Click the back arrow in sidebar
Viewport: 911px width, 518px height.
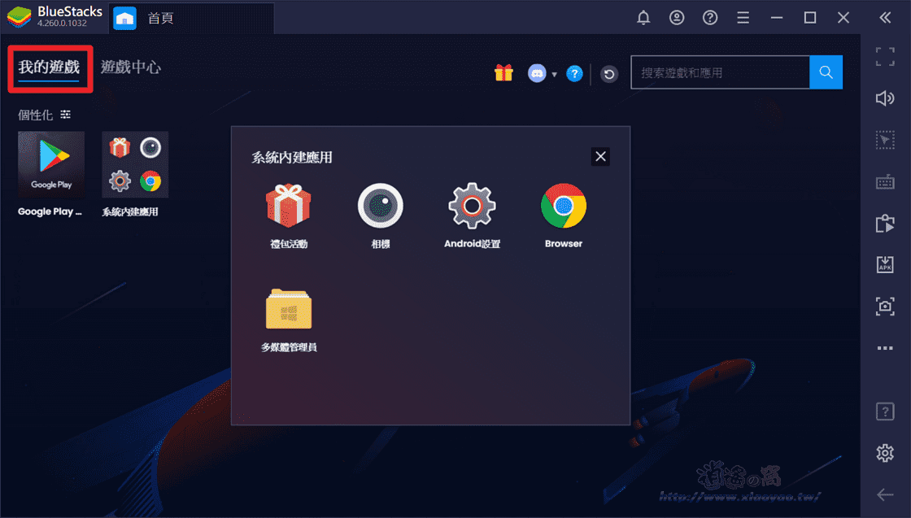coord(885,494)
